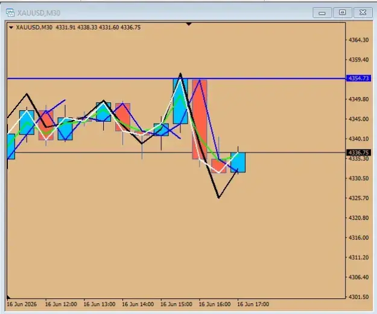Click the current price label 4336.75
Image resolution: width=377 pixels, height=314 pixels.
[x=358, y=152]
